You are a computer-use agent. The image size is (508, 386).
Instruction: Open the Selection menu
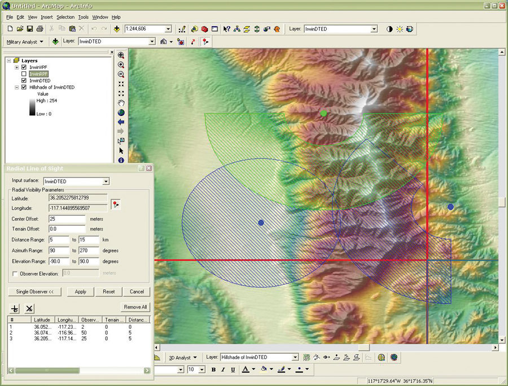pyautogui.click(x=65, y=18)
